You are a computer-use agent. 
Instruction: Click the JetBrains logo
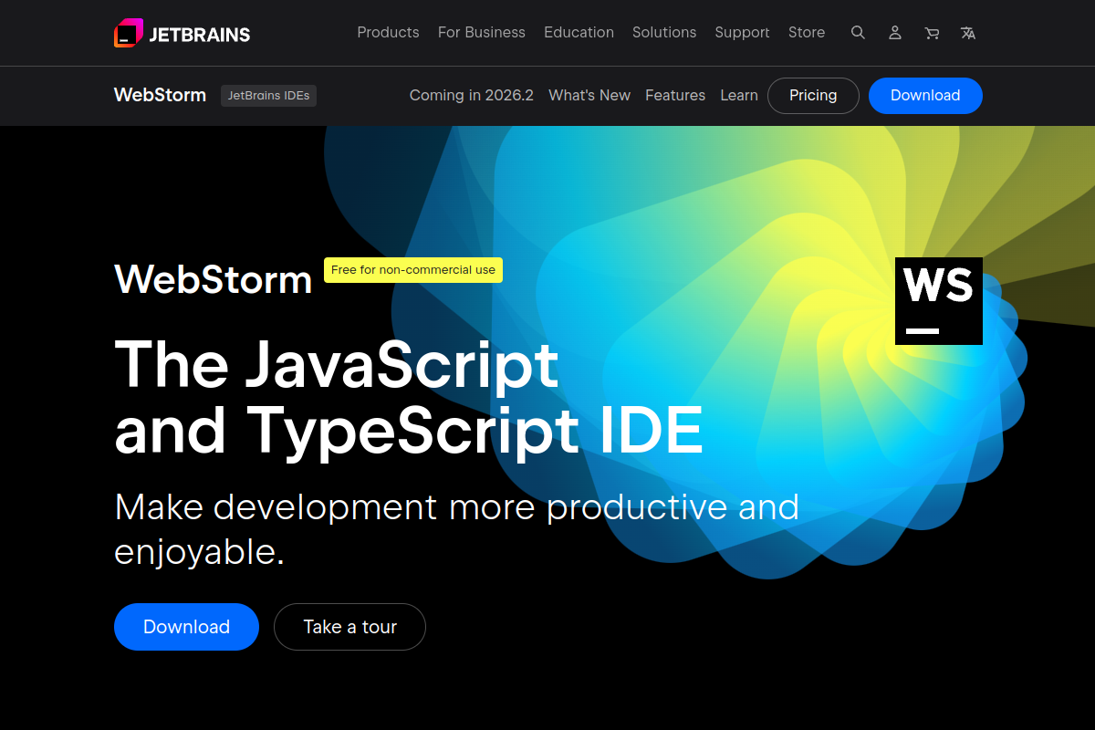(x=182, y=33)
